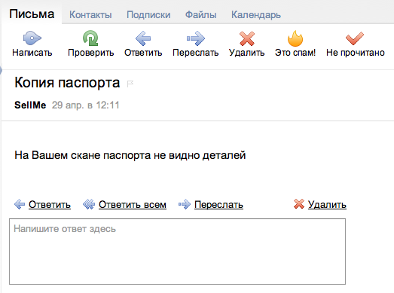Mark unread with the red checkmark icon
394x293 pixels.
(x=355, y=38)
